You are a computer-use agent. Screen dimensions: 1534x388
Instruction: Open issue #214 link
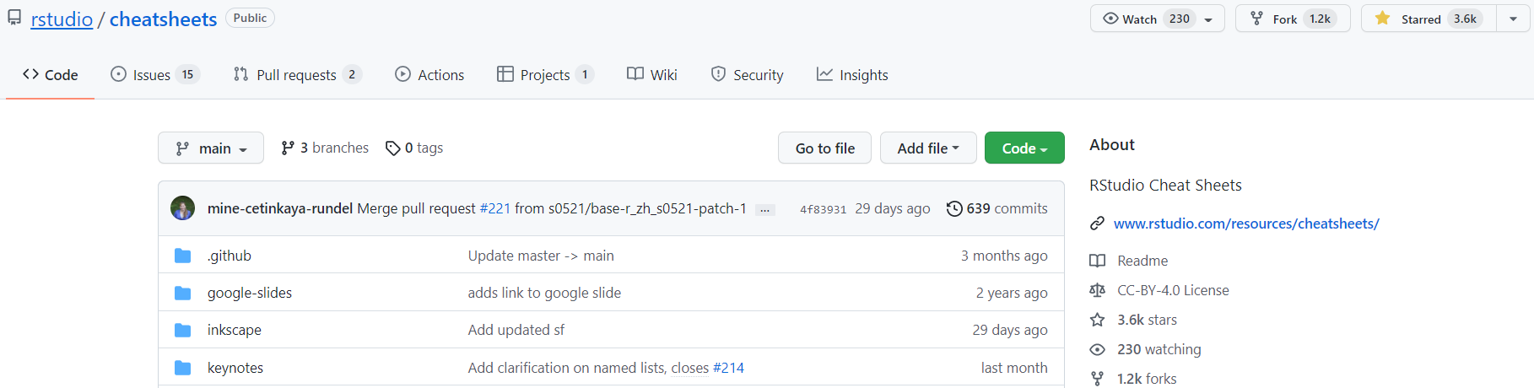tap(728, 368)
